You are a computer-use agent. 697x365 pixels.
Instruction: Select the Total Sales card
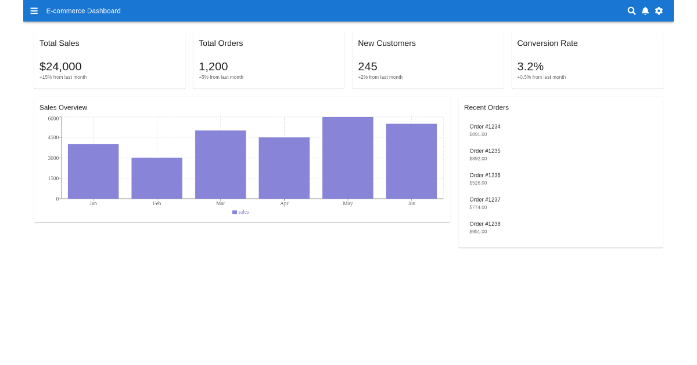click(x=109, y=60)
